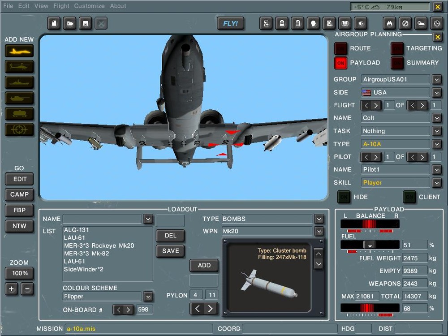The width and height of the screenshot is (448, 336).
Task: Click the New mission file icon
Action: 54,23
